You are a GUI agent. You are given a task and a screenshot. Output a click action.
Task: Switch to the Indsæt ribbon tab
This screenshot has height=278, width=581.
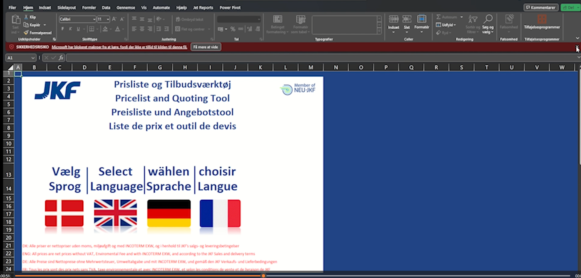click(x=45, y=8)
